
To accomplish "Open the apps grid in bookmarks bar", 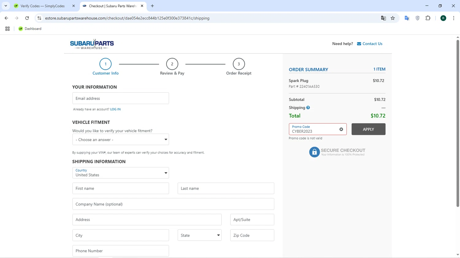I will (x=7, y=29).
